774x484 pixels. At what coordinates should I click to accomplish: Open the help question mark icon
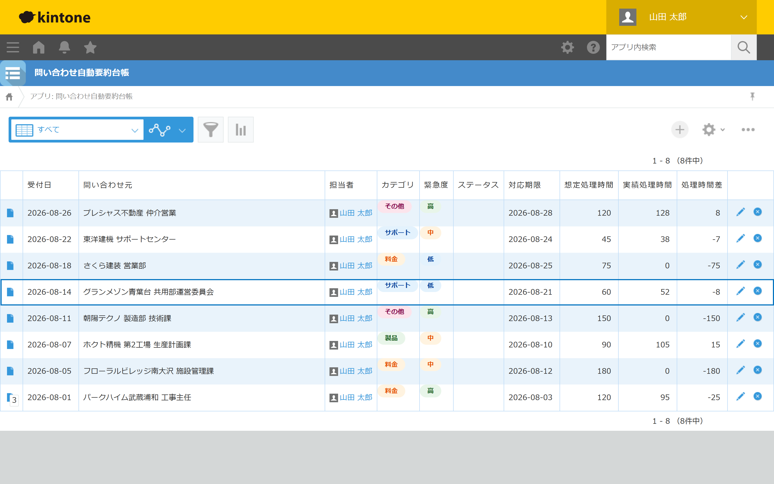coord(593,47)
